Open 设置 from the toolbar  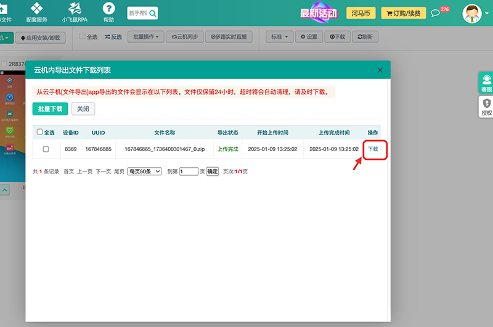coord(309,37)
